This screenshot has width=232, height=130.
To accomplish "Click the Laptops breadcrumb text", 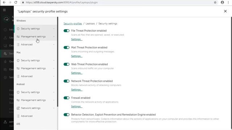I will [x=90, y=23].
